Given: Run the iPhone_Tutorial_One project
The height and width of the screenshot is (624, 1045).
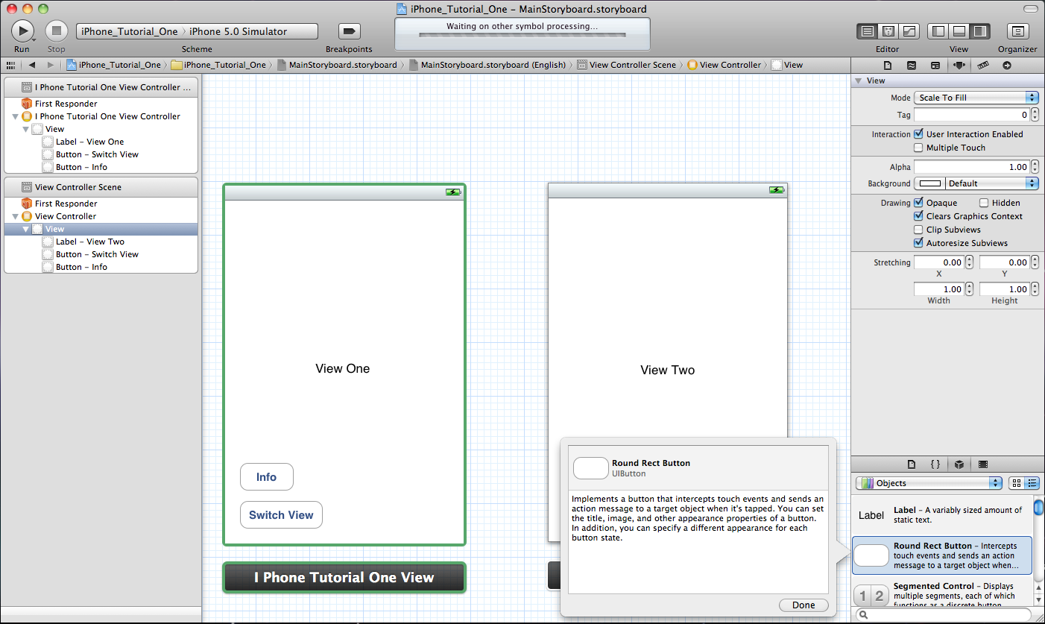Looking at the screenshot, I should pos(22,31).
